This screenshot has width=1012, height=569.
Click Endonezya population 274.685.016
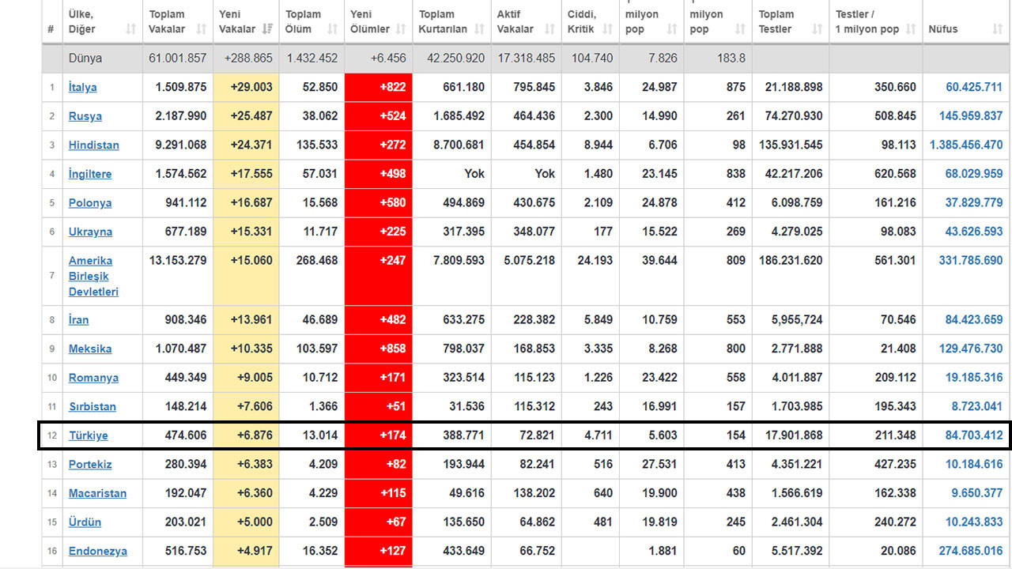click(x=971, y=552)
